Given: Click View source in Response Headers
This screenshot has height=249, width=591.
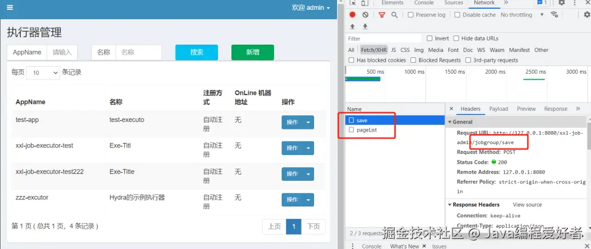Looking at the screenshot, I should (527, 205).
